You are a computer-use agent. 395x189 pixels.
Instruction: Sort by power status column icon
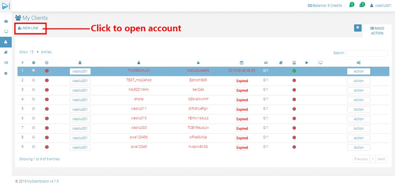point(46,63)
